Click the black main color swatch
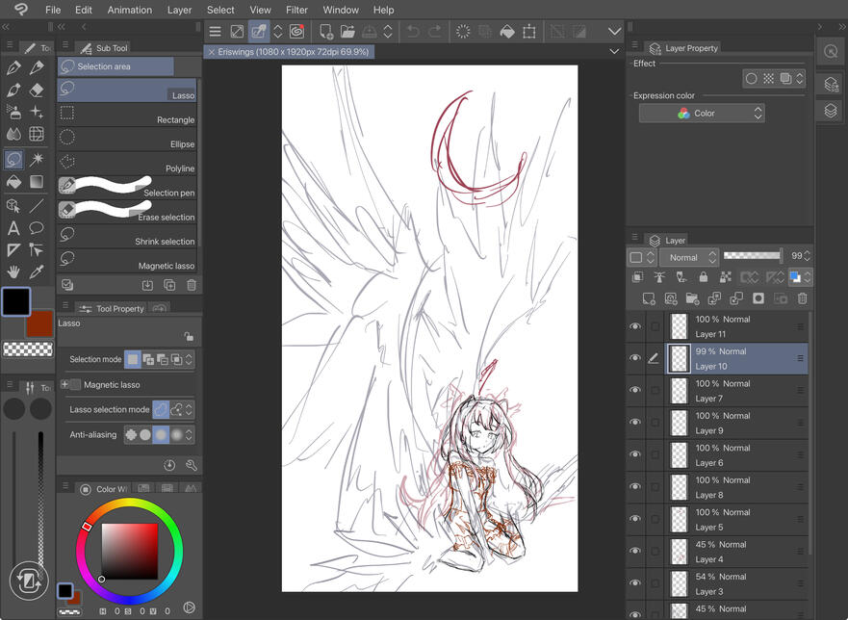 coord(15,301)
